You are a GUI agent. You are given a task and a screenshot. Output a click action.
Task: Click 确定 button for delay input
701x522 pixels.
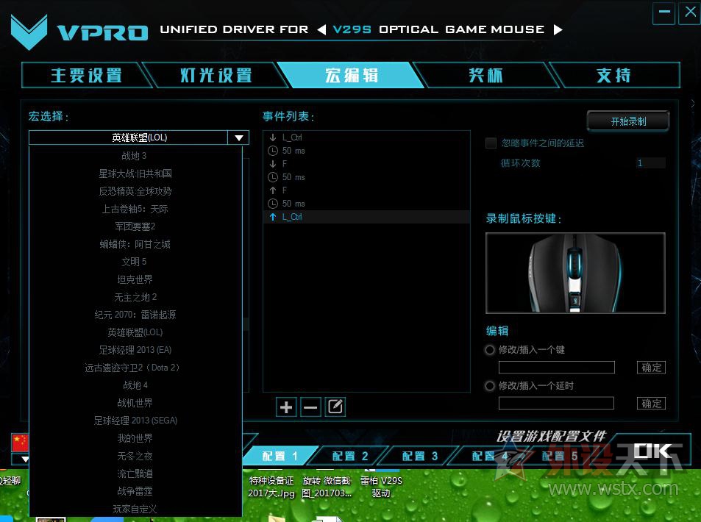[x=652, y=404]
